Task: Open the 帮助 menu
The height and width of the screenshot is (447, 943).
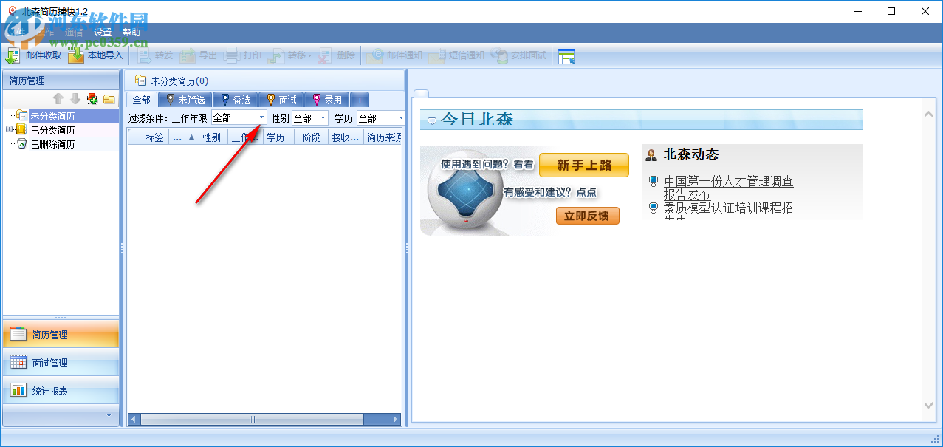Action: point(131,33)
